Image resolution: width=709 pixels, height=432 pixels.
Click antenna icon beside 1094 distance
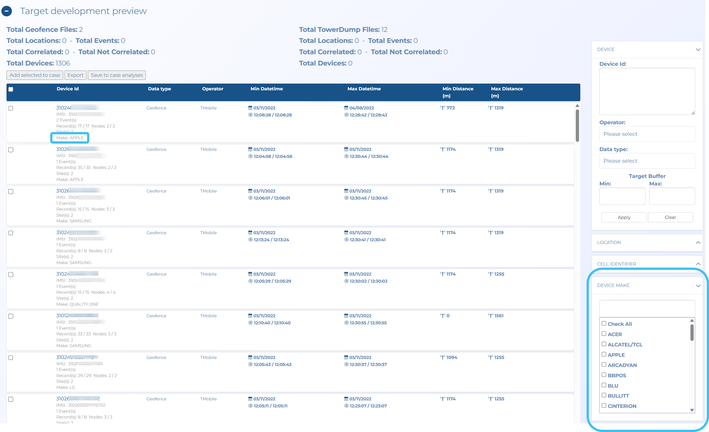pos(443,357)
